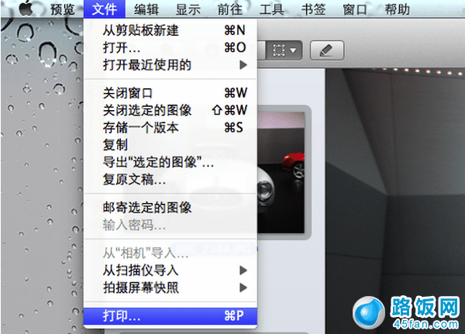Open the 预览 application menu
The height and width of the screenshot is (334, 465).
tap(63, 9)
